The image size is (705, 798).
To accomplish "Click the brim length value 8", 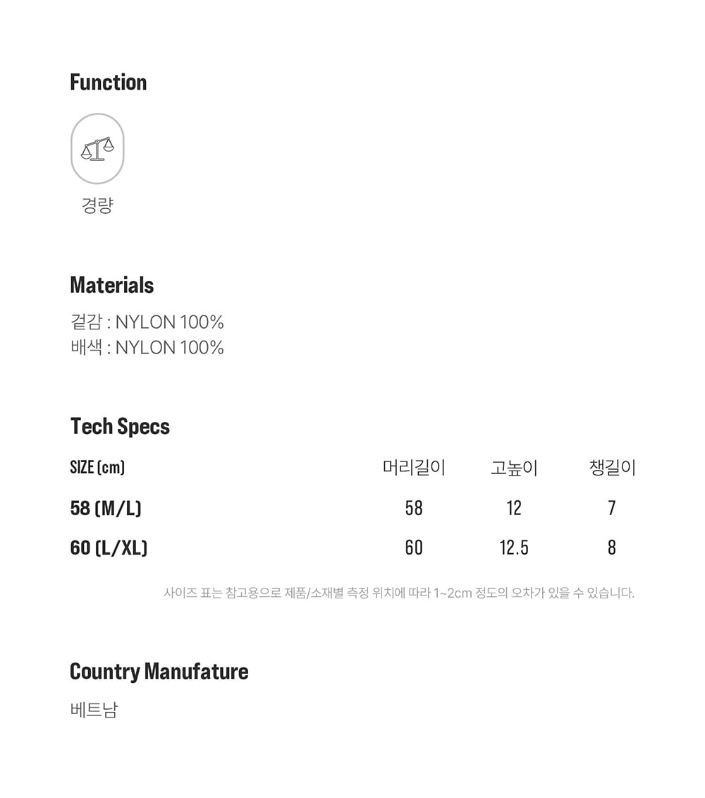I will [611, 548].
